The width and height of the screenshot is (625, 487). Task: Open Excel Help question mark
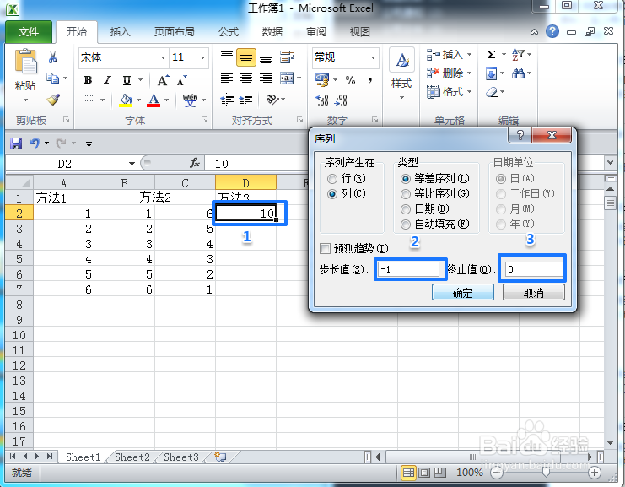point(552,31)
